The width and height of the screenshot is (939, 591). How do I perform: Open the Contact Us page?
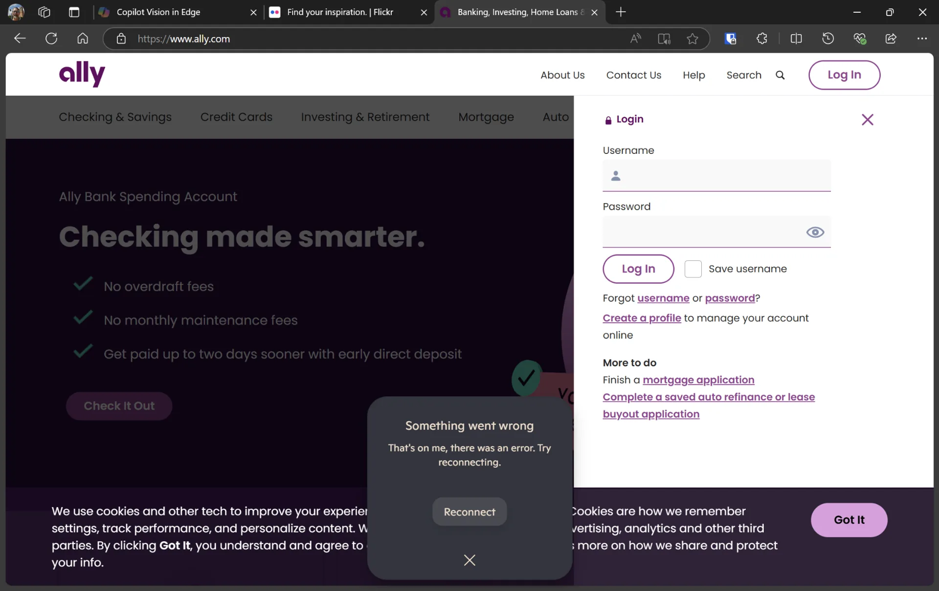coord(633,75)
